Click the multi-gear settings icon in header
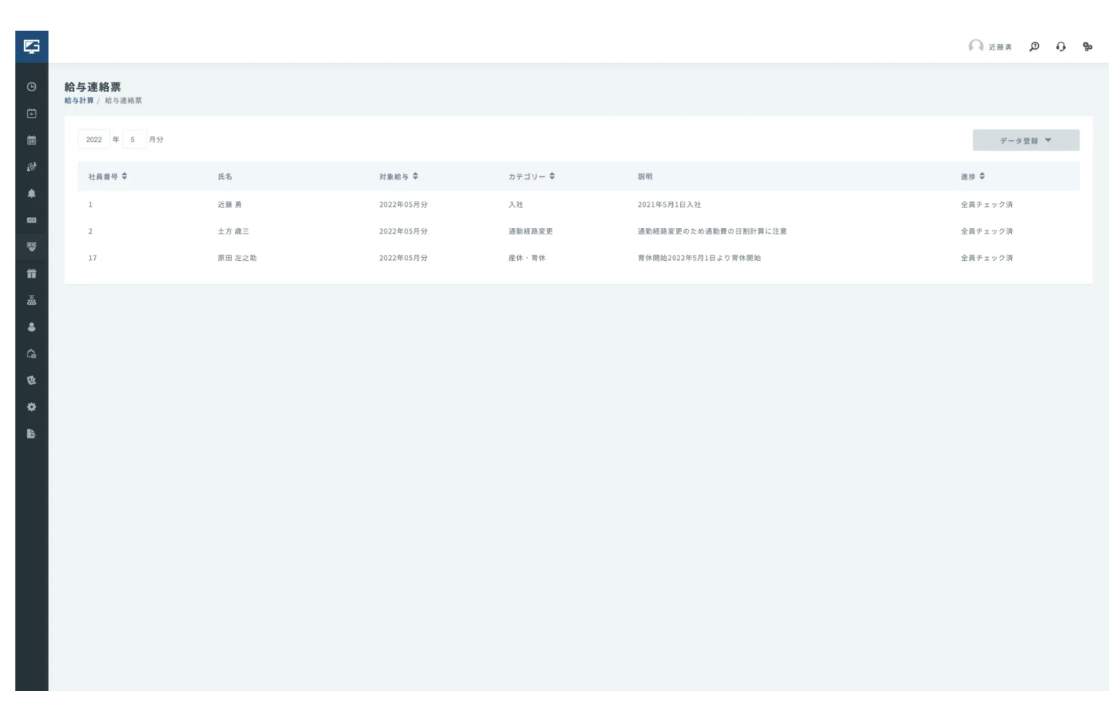 point(1088,47)
